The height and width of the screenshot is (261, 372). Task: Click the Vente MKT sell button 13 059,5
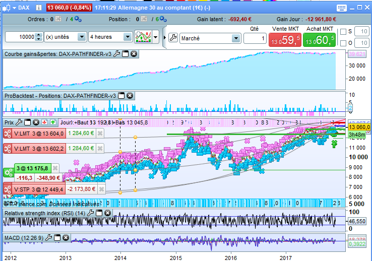[x=285, y=40]
